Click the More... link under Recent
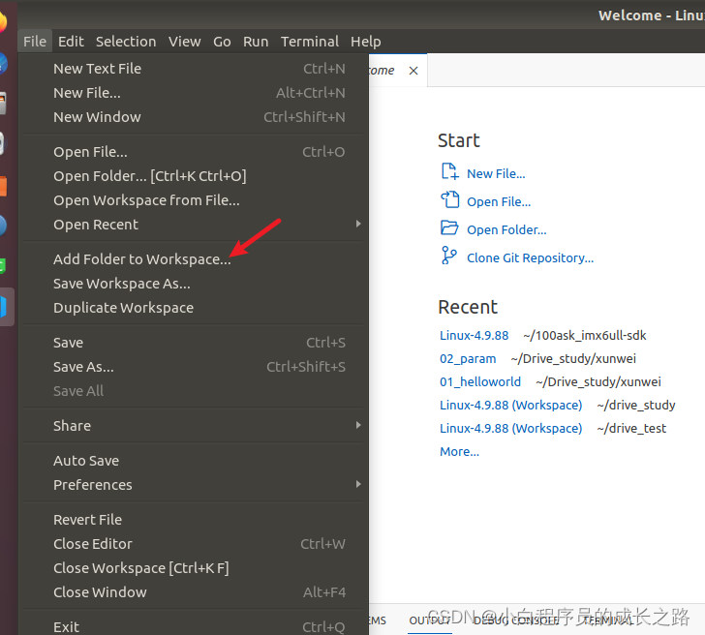This screenshot has width=705, height=635. [x=459, y=452]
